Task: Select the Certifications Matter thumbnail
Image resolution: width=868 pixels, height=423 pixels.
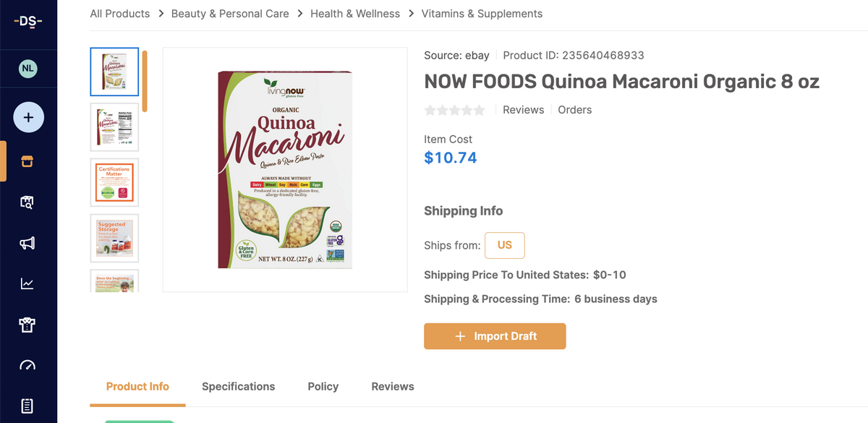Action: tap(114, 181)
